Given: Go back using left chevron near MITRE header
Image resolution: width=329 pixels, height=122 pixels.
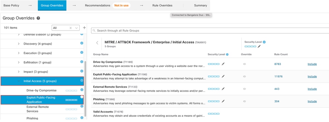Looking at the screenshot, I should (97, 43).
